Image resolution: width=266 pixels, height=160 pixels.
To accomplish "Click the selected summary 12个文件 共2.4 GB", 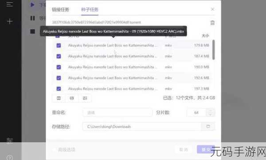I will coord(189,98).
